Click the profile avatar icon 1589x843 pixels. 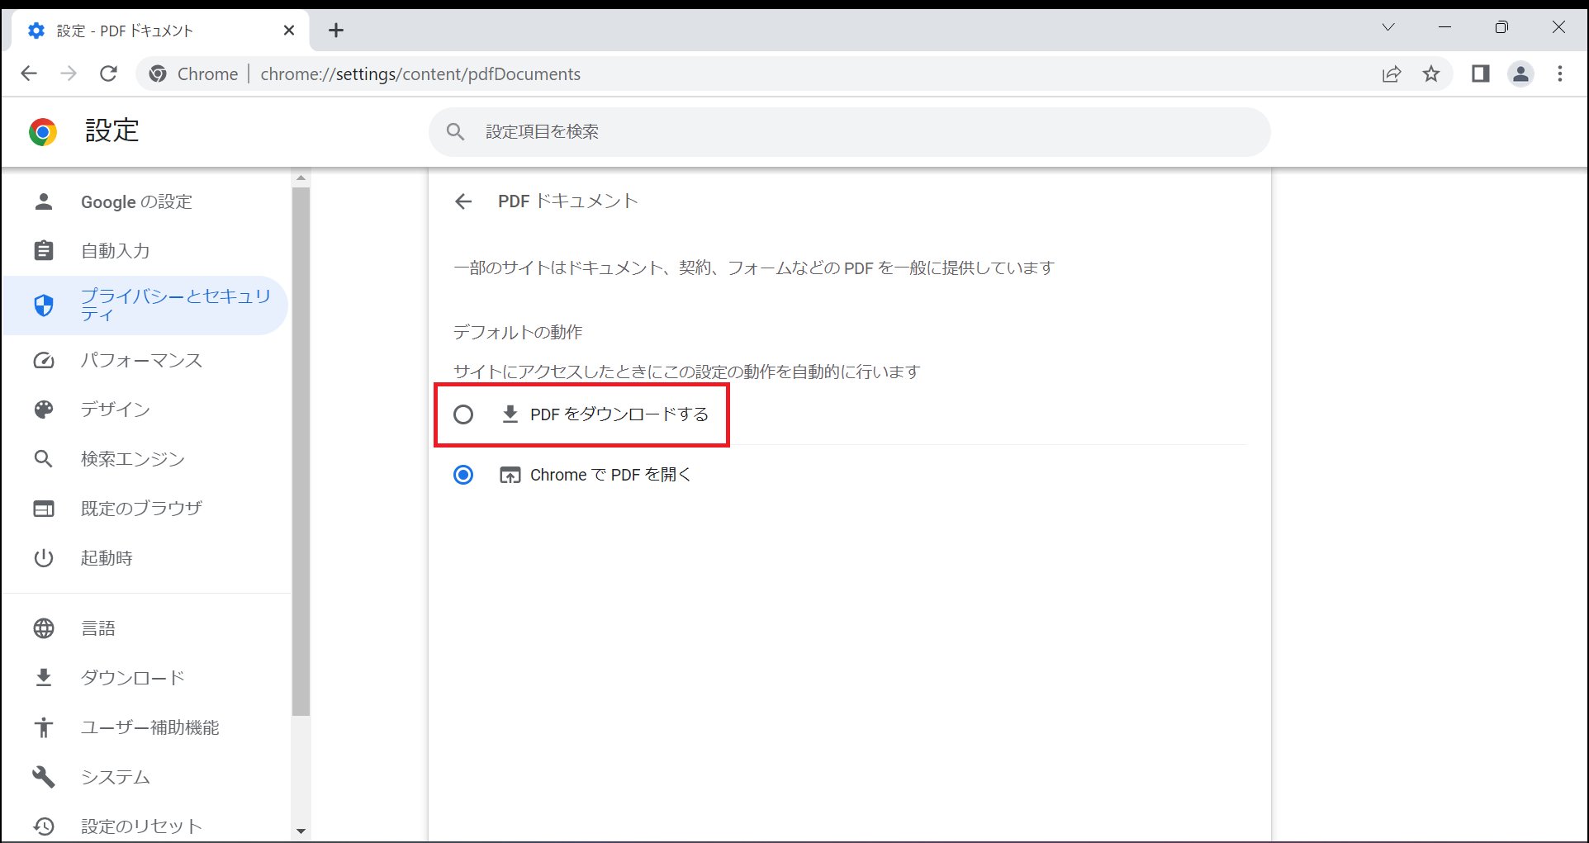pyautogui.click(x=1520, y=73)
